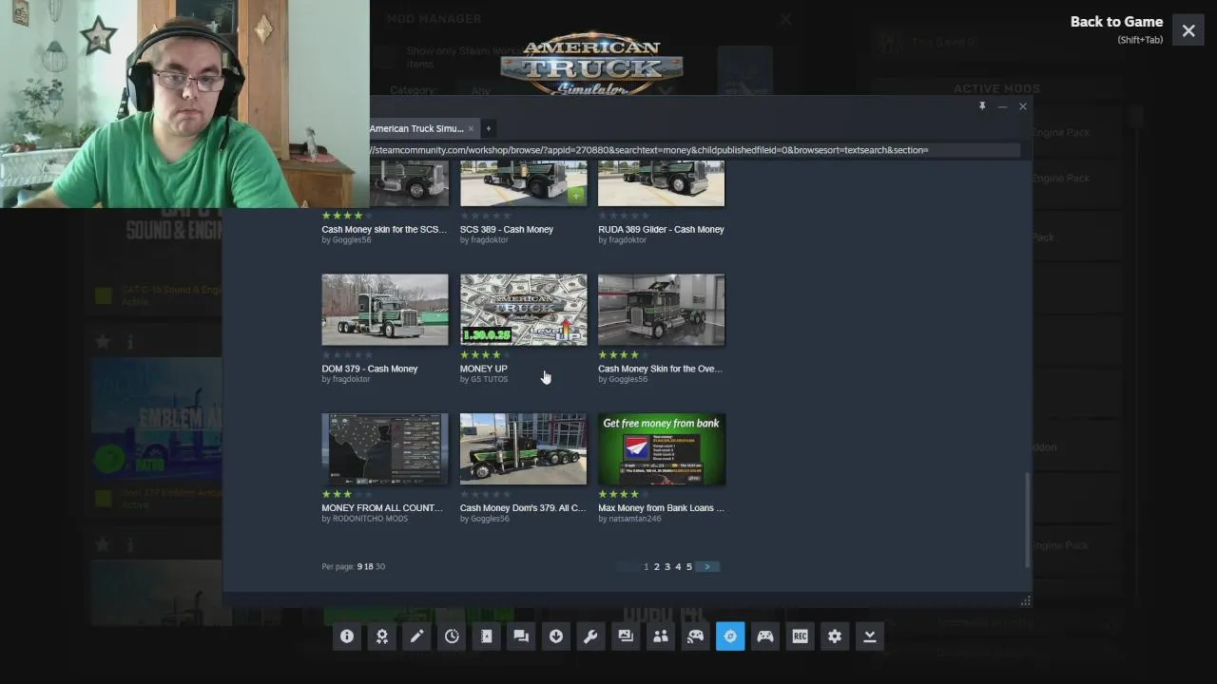Click the browser window resize grip icon
This screenshot has width=1217, height=684.
(x=1025, y=600)
